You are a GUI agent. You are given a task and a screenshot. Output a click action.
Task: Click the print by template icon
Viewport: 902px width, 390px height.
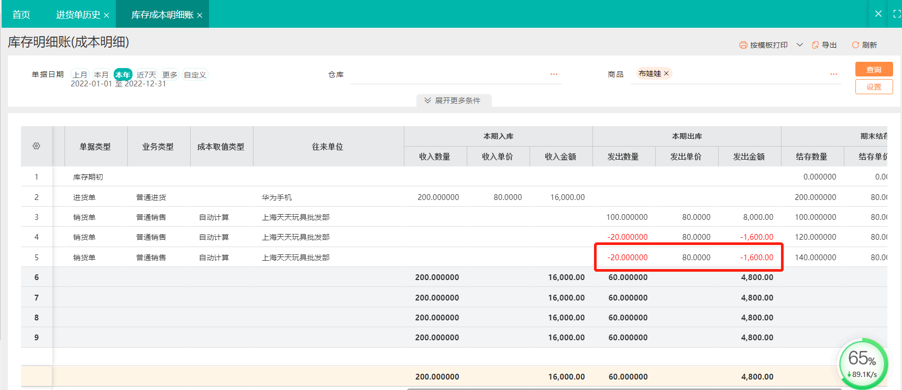pyautogui.click(x=743, y=45)
